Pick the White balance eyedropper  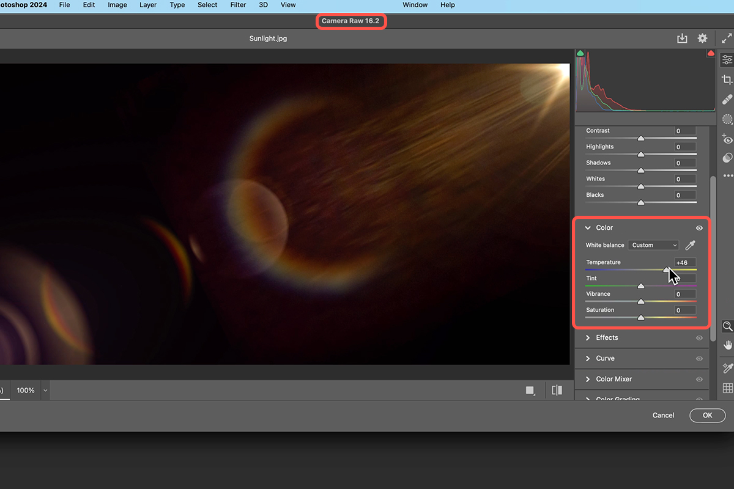(690, 245)
